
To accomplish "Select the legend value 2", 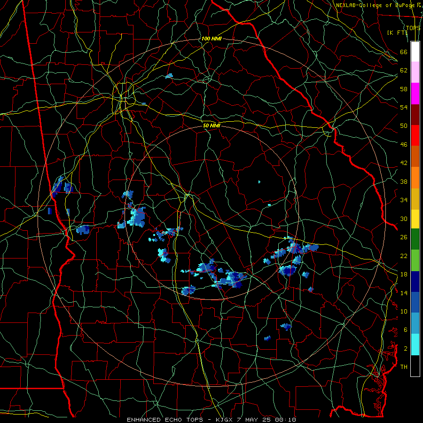I will [x=406, y=349].
